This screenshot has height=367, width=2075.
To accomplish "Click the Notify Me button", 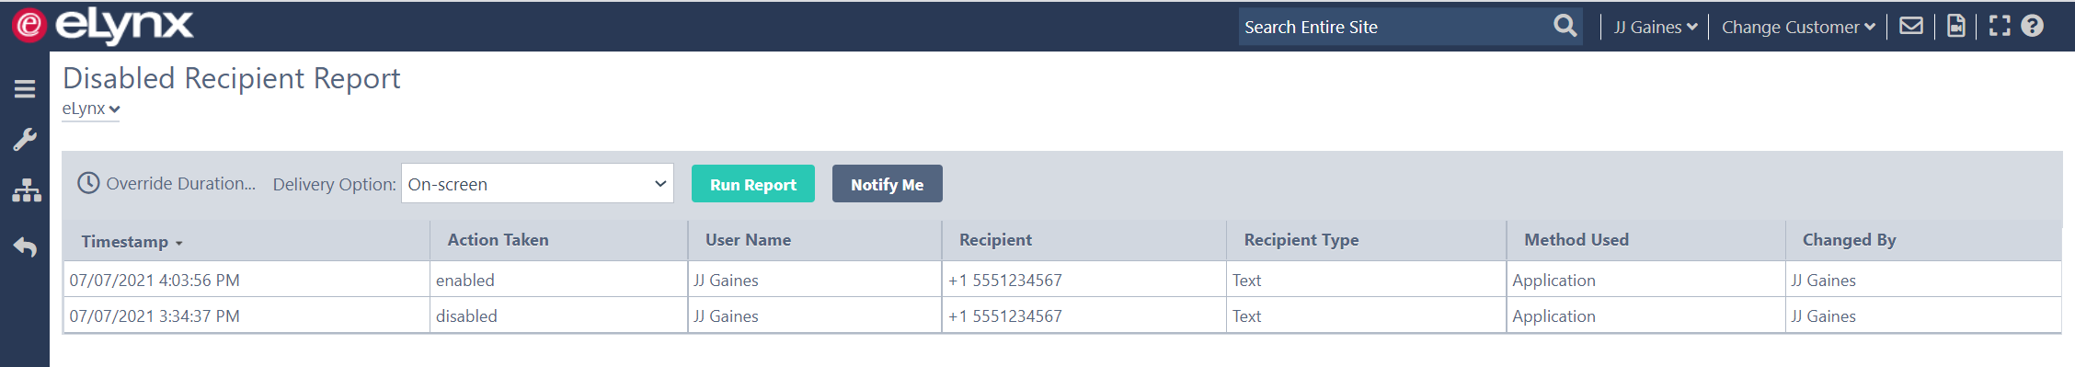I will click(887, 184).
